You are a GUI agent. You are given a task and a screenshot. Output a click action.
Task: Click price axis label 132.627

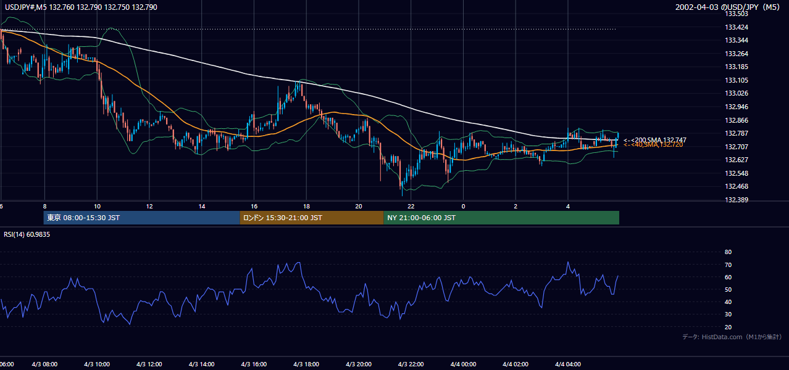[736, 160]
